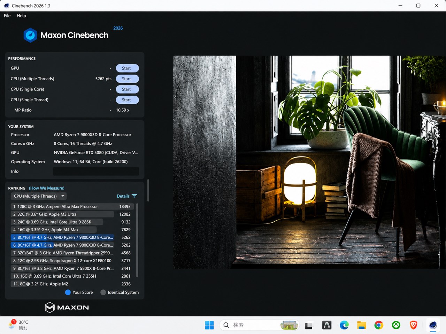Select the Ryzen 7 9800X3D row scoring 5202
This screenshot has height=334, width=446.
tap(72, 245)
